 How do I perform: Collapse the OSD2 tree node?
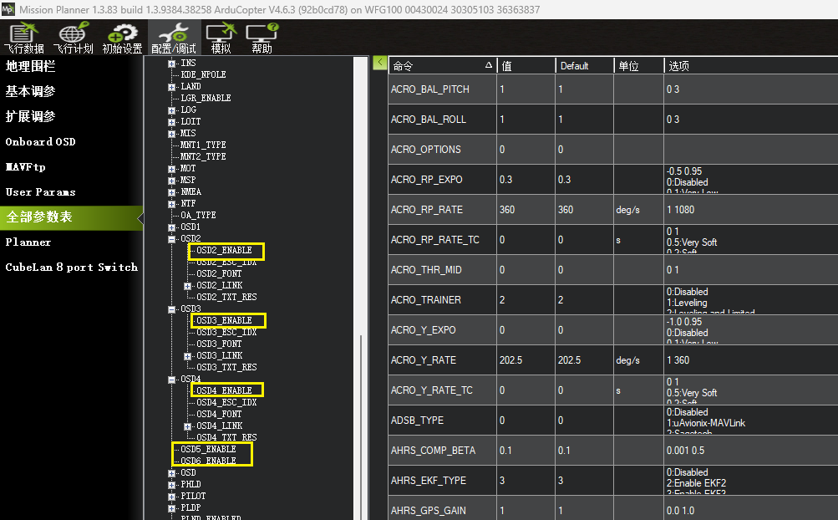pos(172,238)
